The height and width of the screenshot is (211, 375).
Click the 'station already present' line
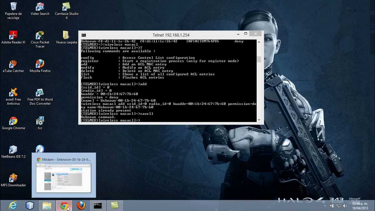coord(106,110)
